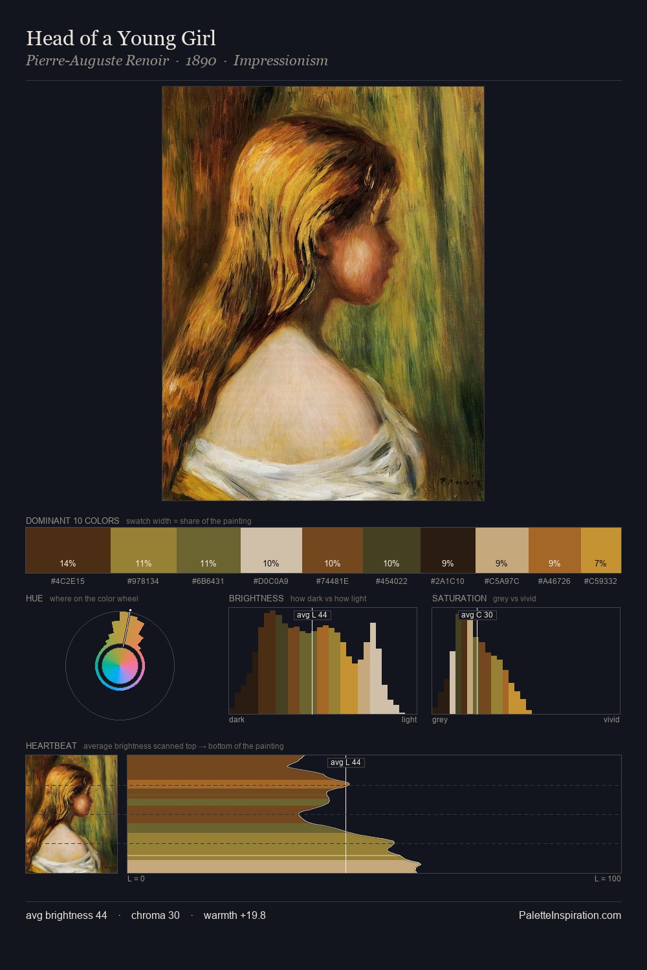Click the dark brown #4C2E15 swatch

click(68, 550)
